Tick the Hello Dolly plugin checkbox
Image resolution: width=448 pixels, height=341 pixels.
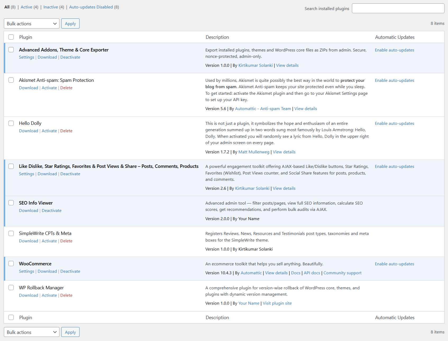click(11, 123)
